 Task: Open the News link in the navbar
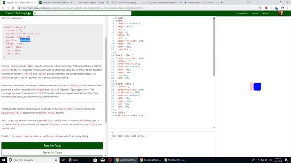pyautogui.click(x=266, y=14)
